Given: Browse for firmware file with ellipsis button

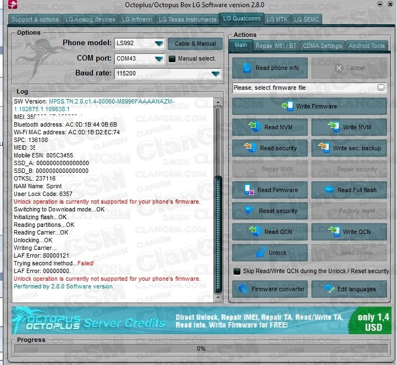Looking at the screenshot, I should coord(381,88).
